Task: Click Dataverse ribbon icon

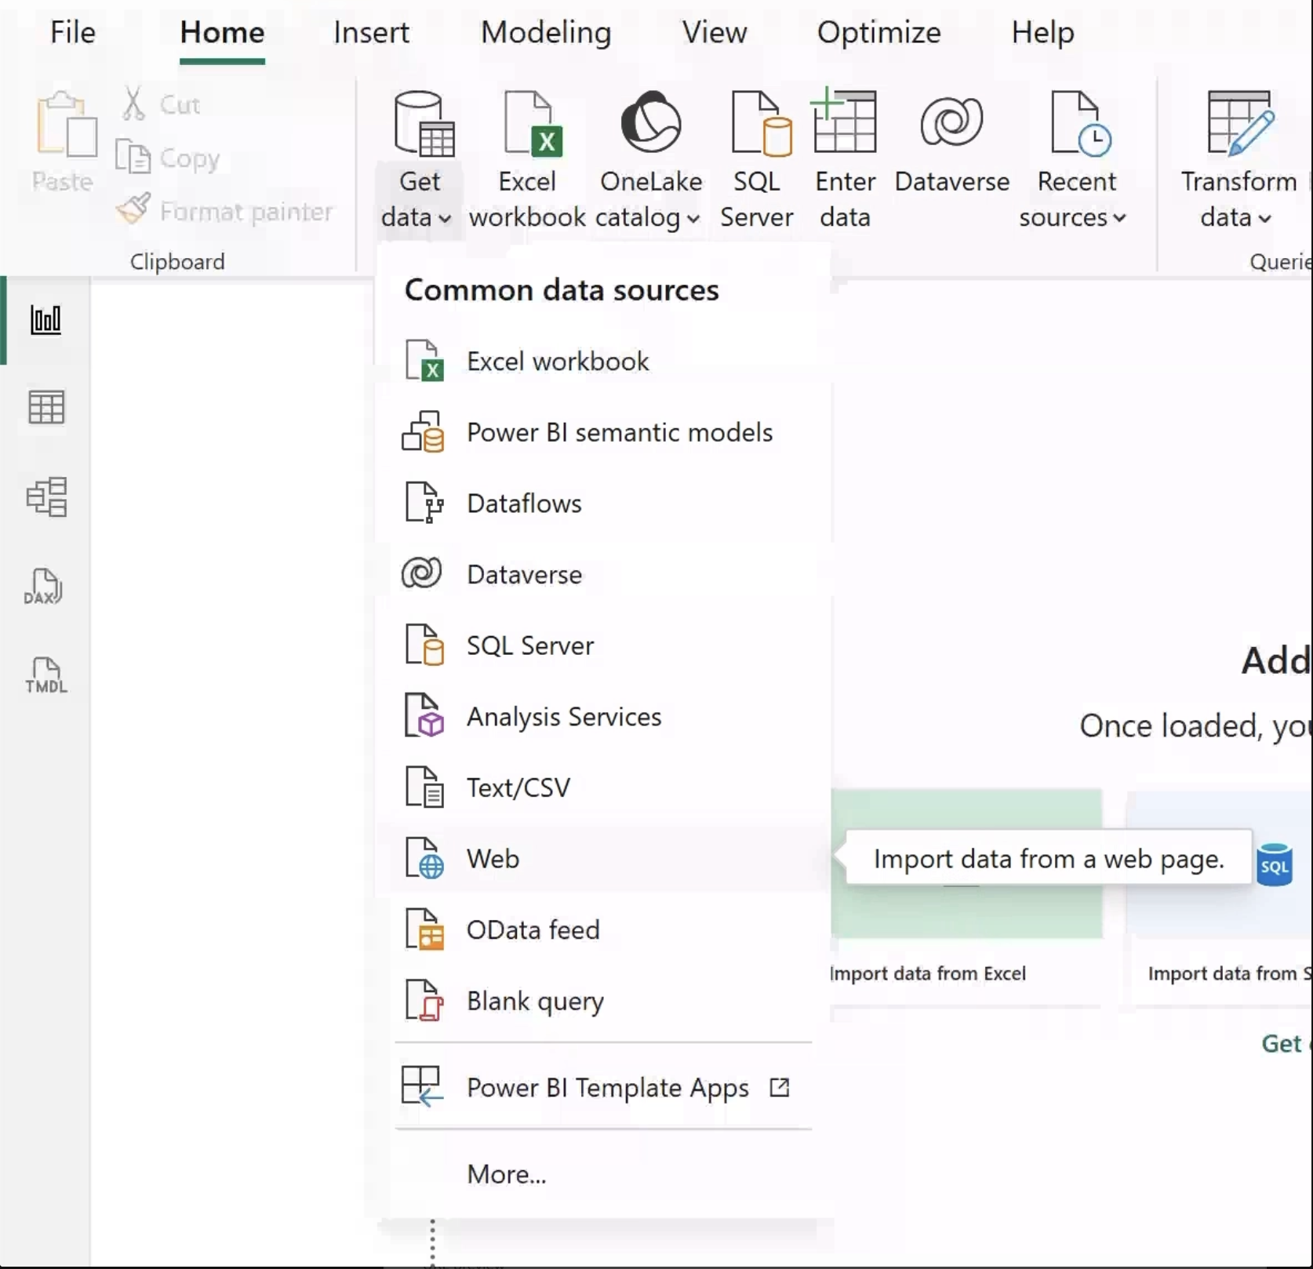Action: [x=951, y=122]
